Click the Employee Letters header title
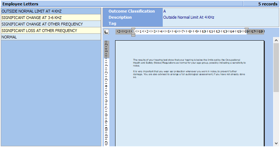The image size is (280, 147). [x=20, y=4]
